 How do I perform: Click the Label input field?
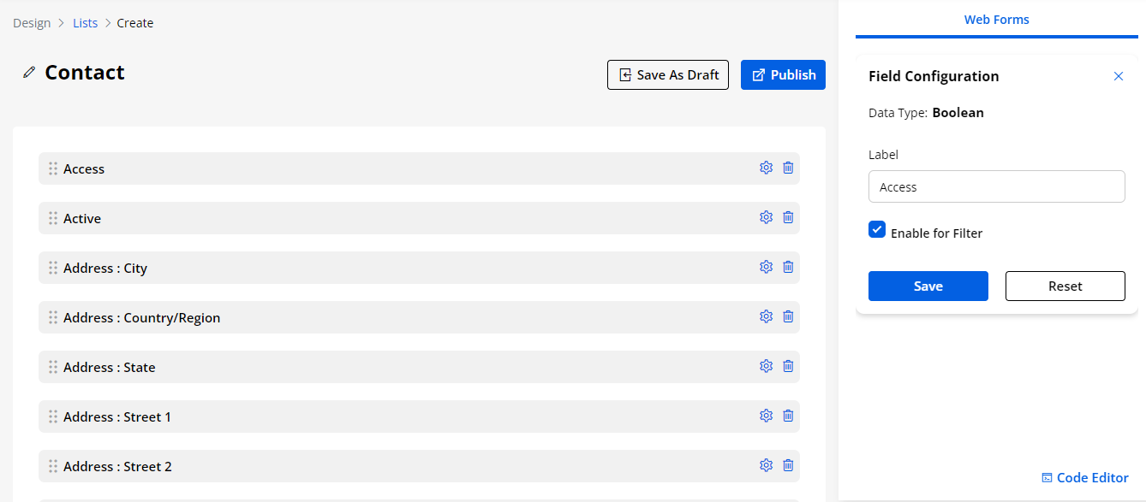tap(996, 186)
